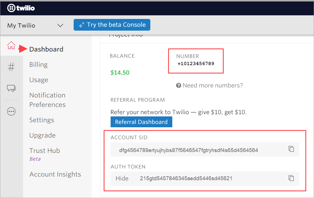This screenshot has width=314, height=198.
Task: Click the $14.50 balance amount
Action: pos(120,73)
